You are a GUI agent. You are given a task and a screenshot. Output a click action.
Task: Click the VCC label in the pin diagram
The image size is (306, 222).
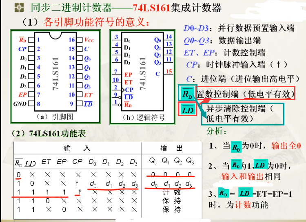point(89,40)
